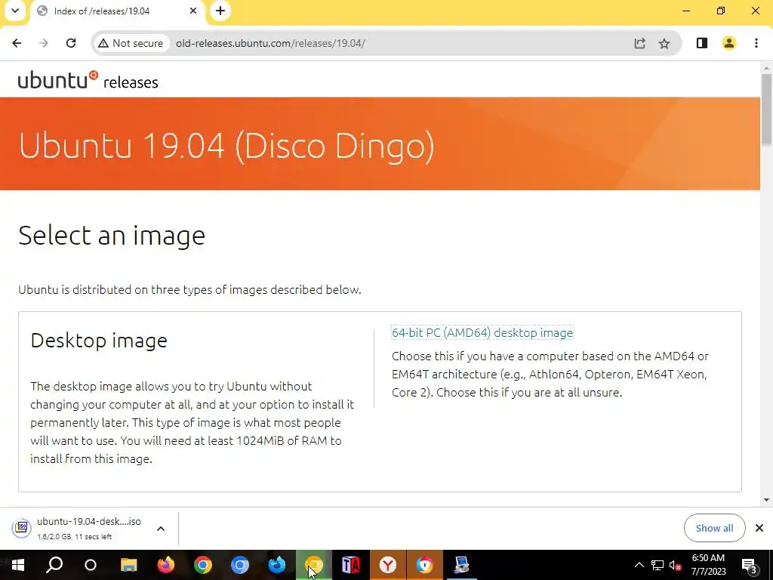
Task: Open the notification center
Action: [750, 565]
